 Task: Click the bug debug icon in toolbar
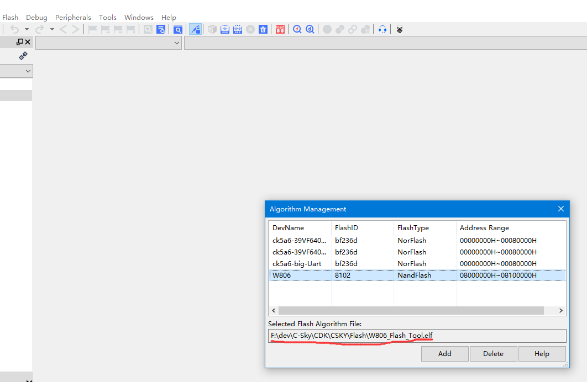point(399,29)
